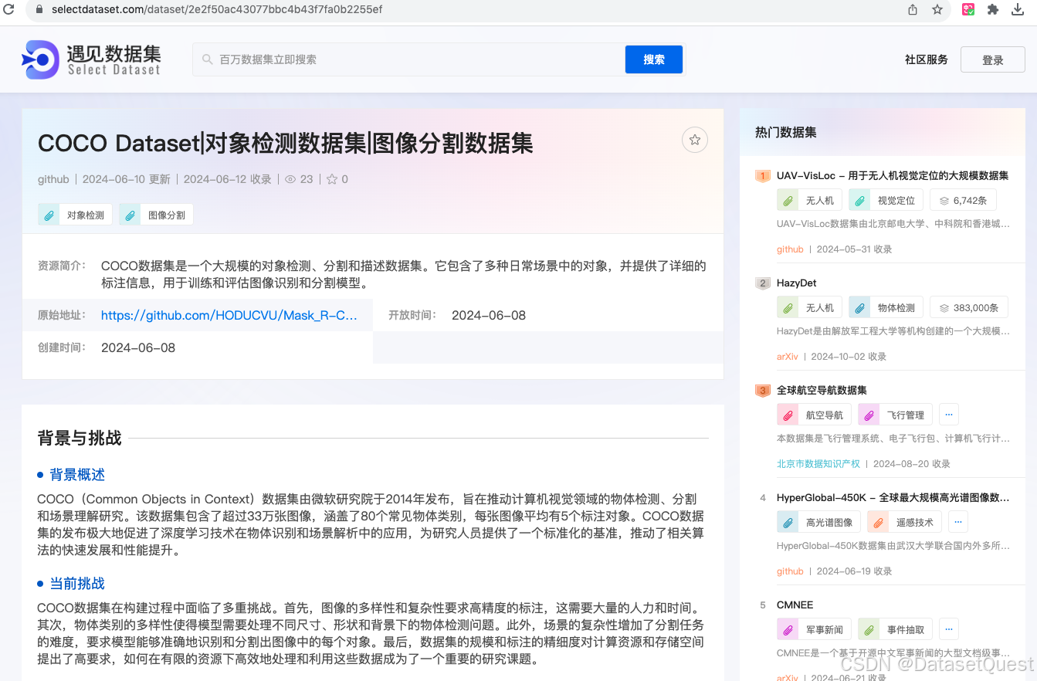The image size is (1037, 681).
Task: Select the 图像分割 tag
Action: coord(157,215)
